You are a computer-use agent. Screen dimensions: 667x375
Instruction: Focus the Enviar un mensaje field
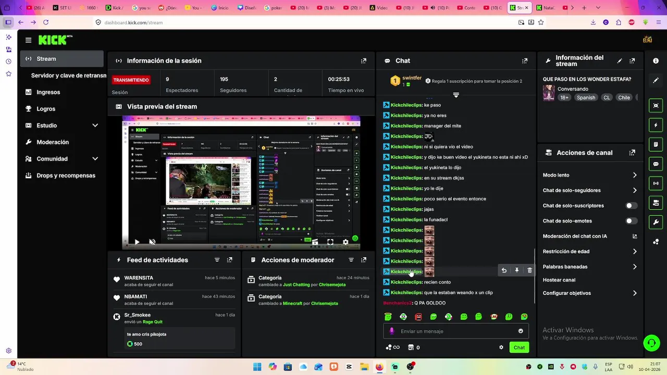[456, 331]
